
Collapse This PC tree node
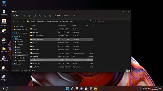point(13,36)
